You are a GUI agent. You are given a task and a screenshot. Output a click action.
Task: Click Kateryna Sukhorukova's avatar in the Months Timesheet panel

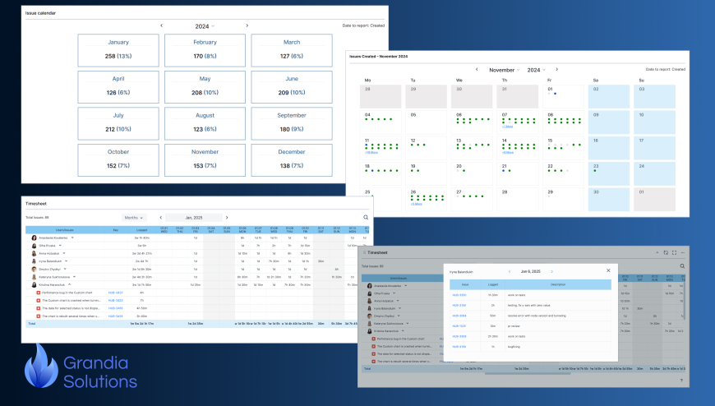tap(35, 277)
